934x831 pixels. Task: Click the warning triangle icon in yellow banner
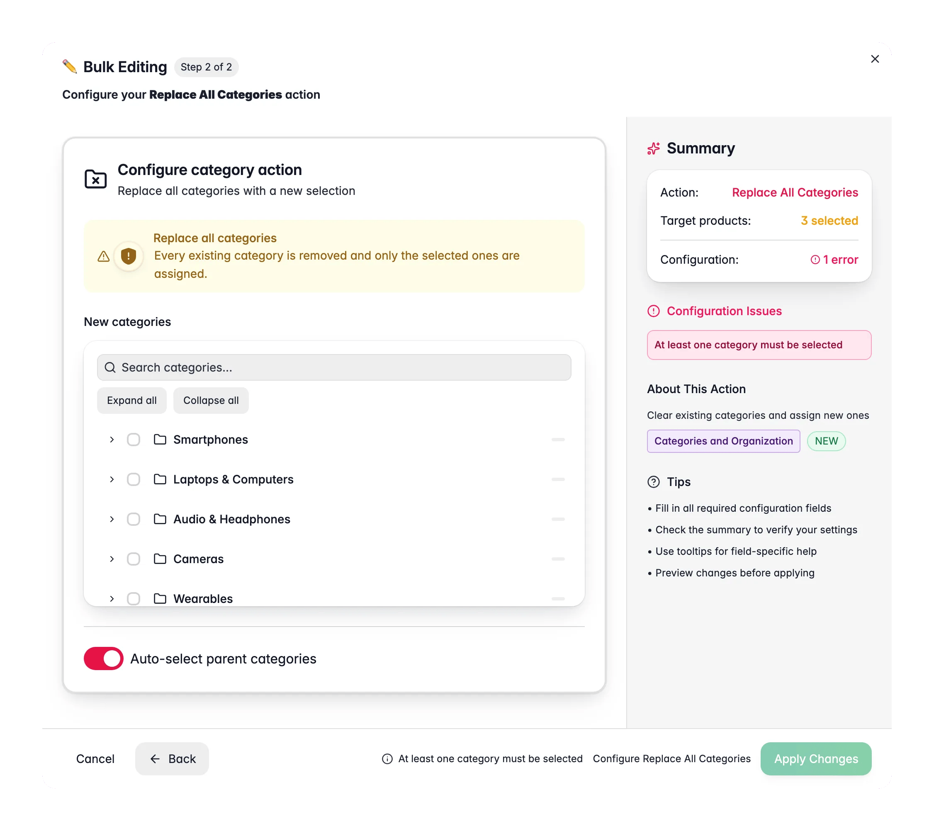104,256
